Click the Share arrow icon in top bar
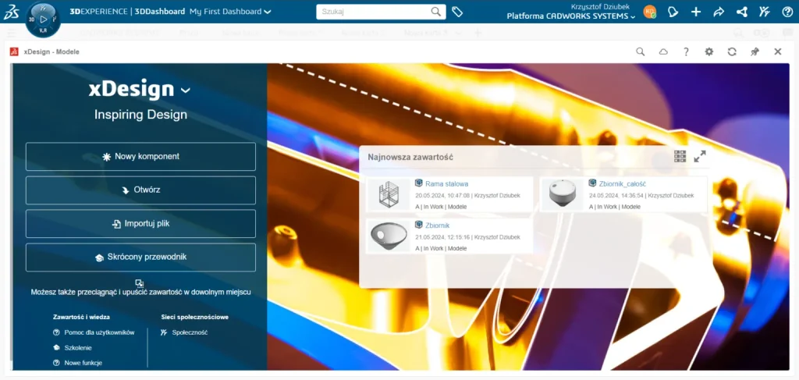This screenshot has width=799, height=380. point(719,12)
